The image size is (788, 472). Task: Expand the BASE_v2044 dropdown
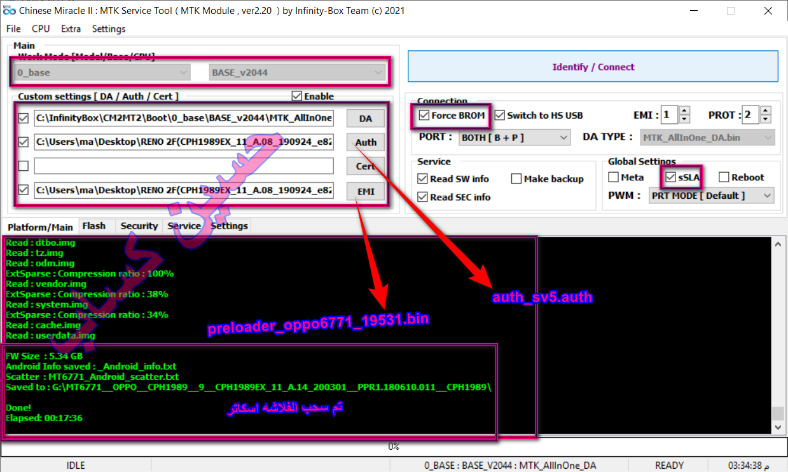coord(297,72)
